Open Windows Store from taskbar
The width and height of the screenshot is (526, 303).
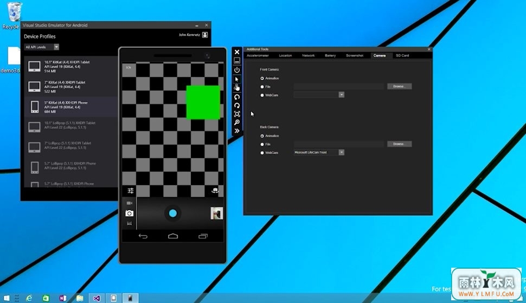(x=46, y=298)
